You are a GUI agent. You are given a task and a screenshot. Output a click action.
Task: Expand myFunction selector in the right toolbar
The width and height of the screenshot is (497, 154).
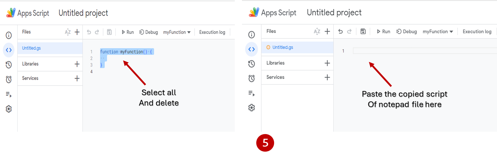438,32
